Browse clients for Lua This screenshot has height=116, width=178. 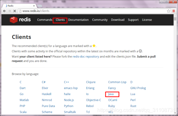pyautogui.click(x=133, y=94)
